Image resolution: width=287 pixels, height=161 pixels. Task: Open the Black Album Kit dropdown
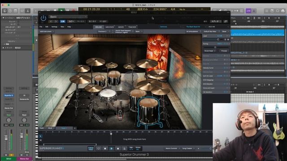click(194, 27)
